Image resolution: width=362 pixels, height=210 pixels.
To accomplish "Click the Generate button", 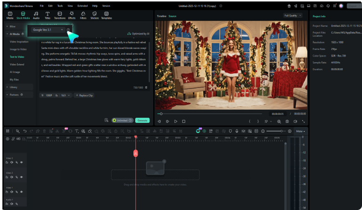I will tap(142, 121).
